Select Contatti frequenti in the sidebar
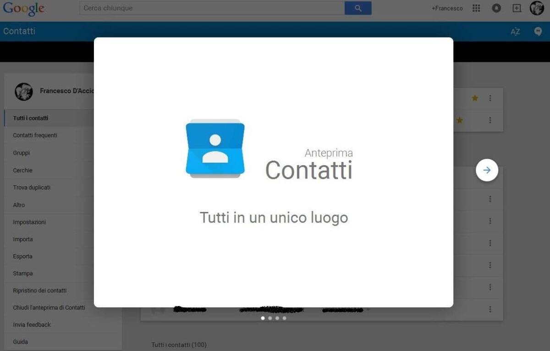Viewport: 550px width, 351px height. point(34,135)
